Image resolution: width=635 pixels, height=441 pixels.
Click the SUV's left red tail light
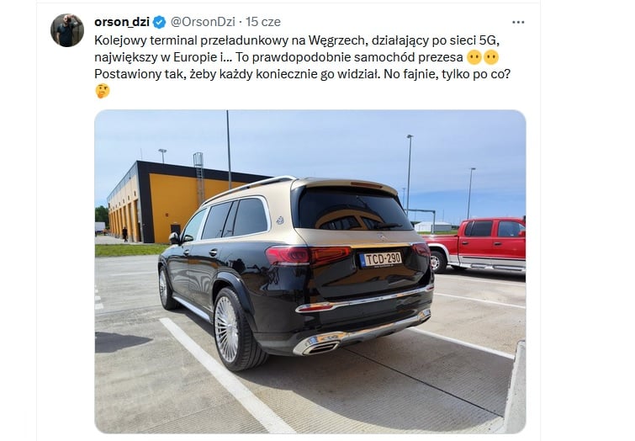pyautogui.click(x=308, y=255)
